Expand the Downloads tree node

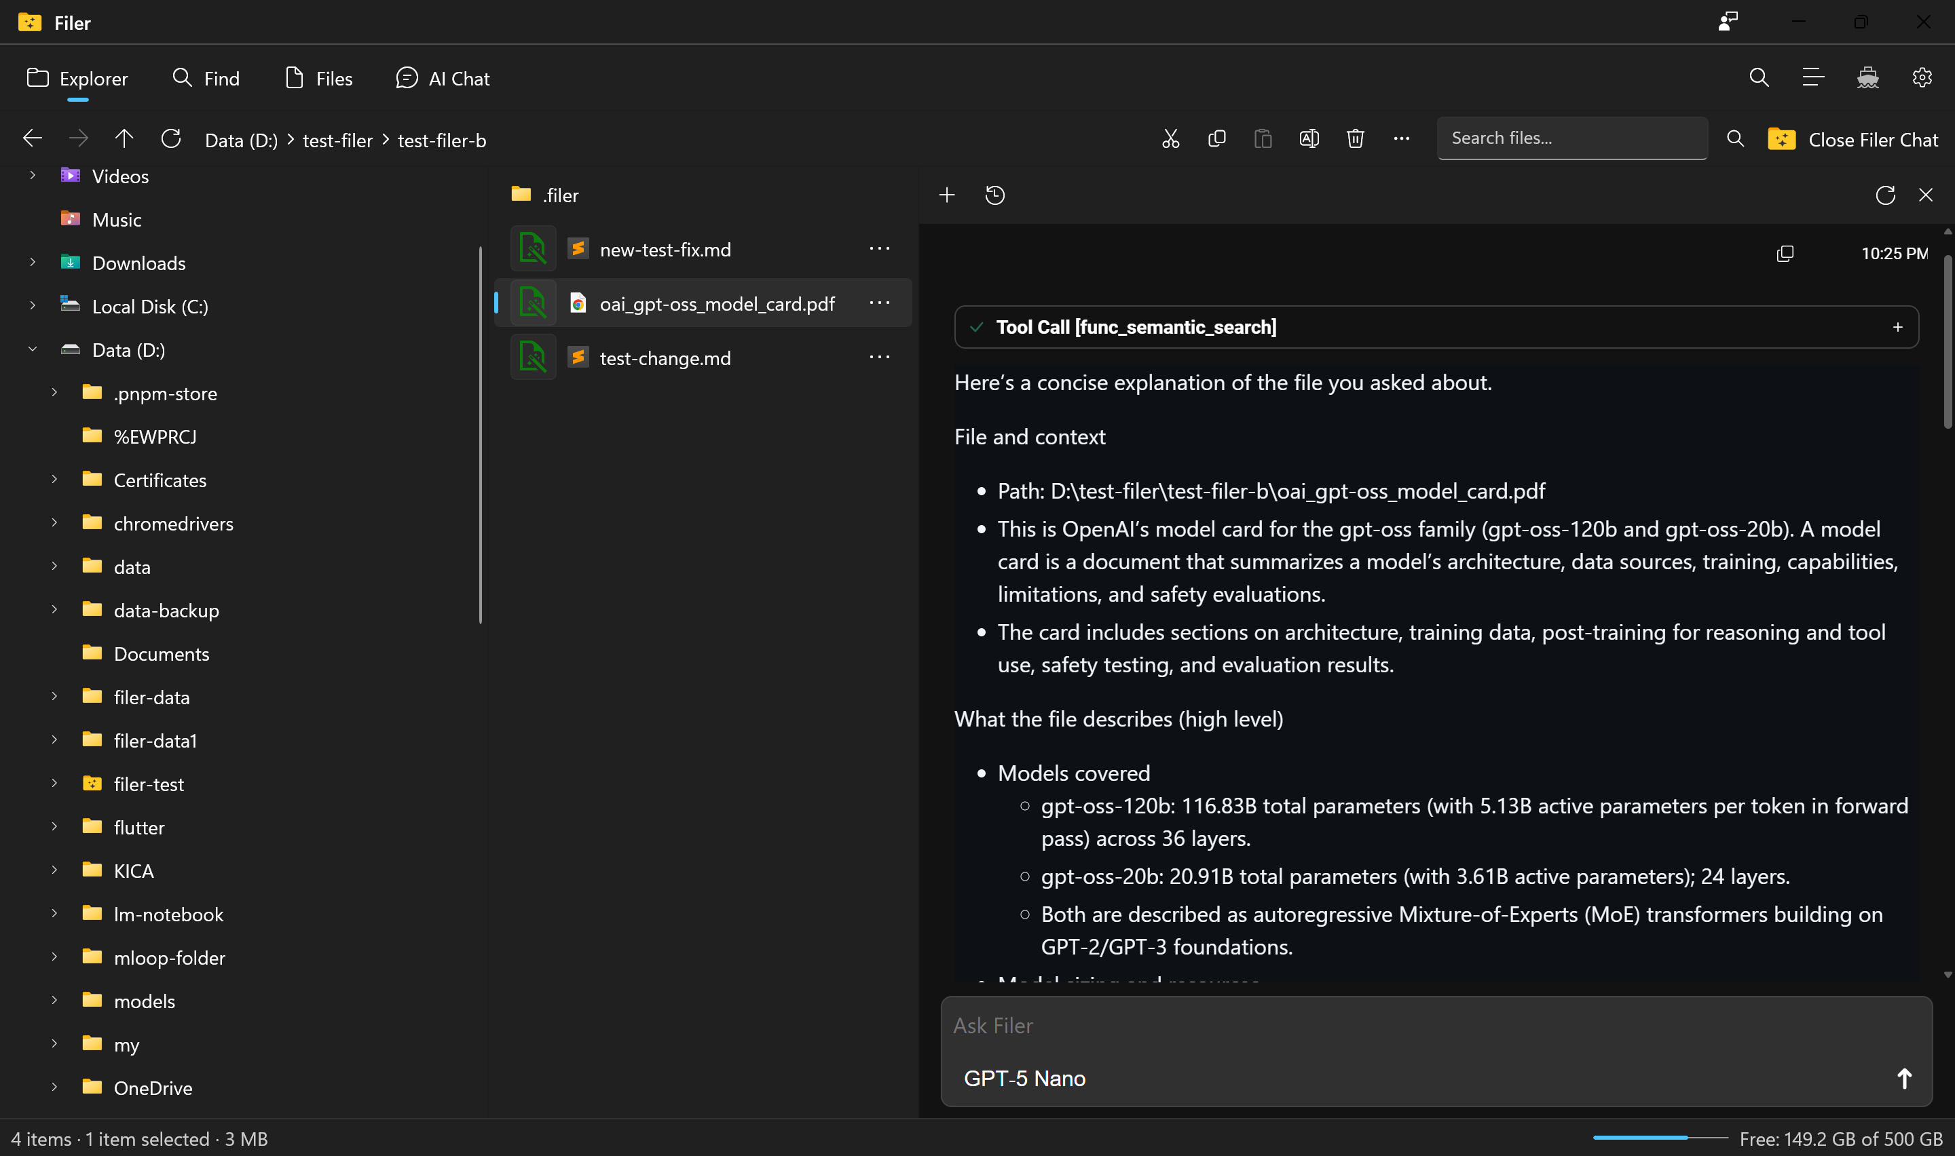pyautogui.click(x=33, y=263)
